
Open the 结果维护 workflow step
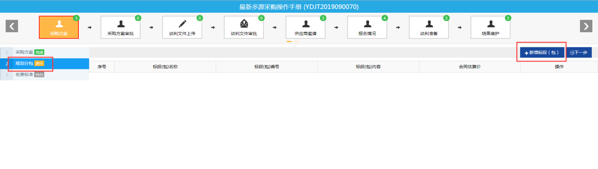click(x=490, y=27)
